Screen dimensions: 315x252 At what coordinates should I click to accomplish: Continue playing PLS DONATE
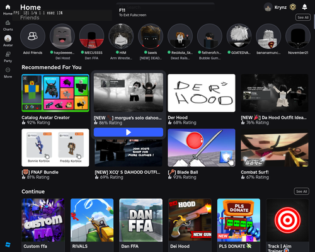pyautogui.click(x=239, y=220)
